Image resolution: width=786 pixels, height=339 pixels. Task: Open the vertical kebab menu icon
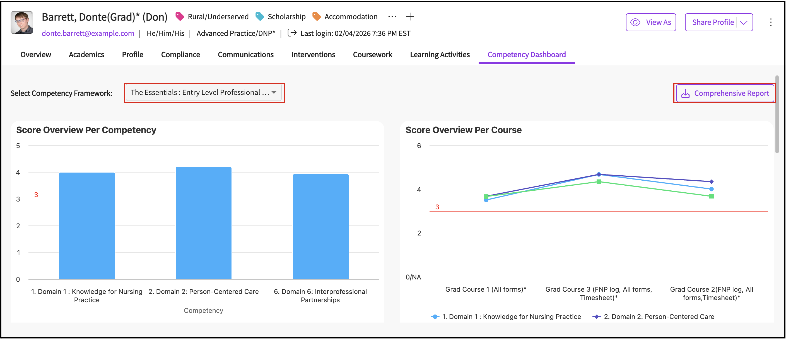pos(770,22)
